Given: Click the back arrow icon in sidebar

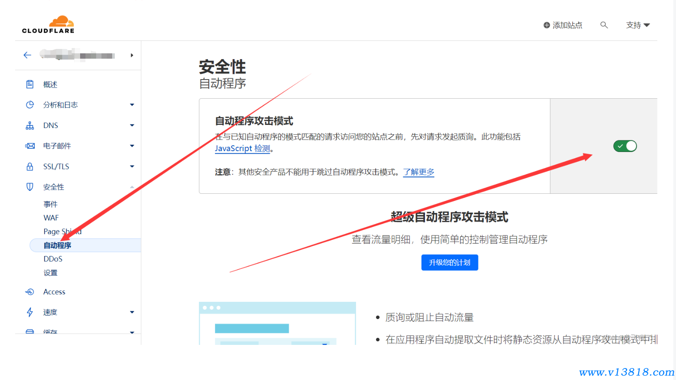Looking at the screenshot, I should (27, 55).
